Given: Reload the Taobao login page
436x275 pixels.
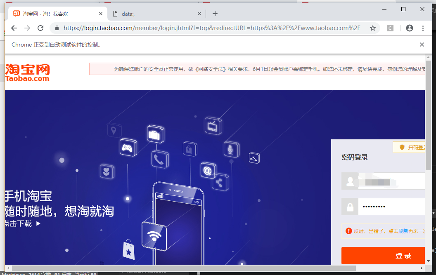Looking at the screenshot, I should point(40,28).
